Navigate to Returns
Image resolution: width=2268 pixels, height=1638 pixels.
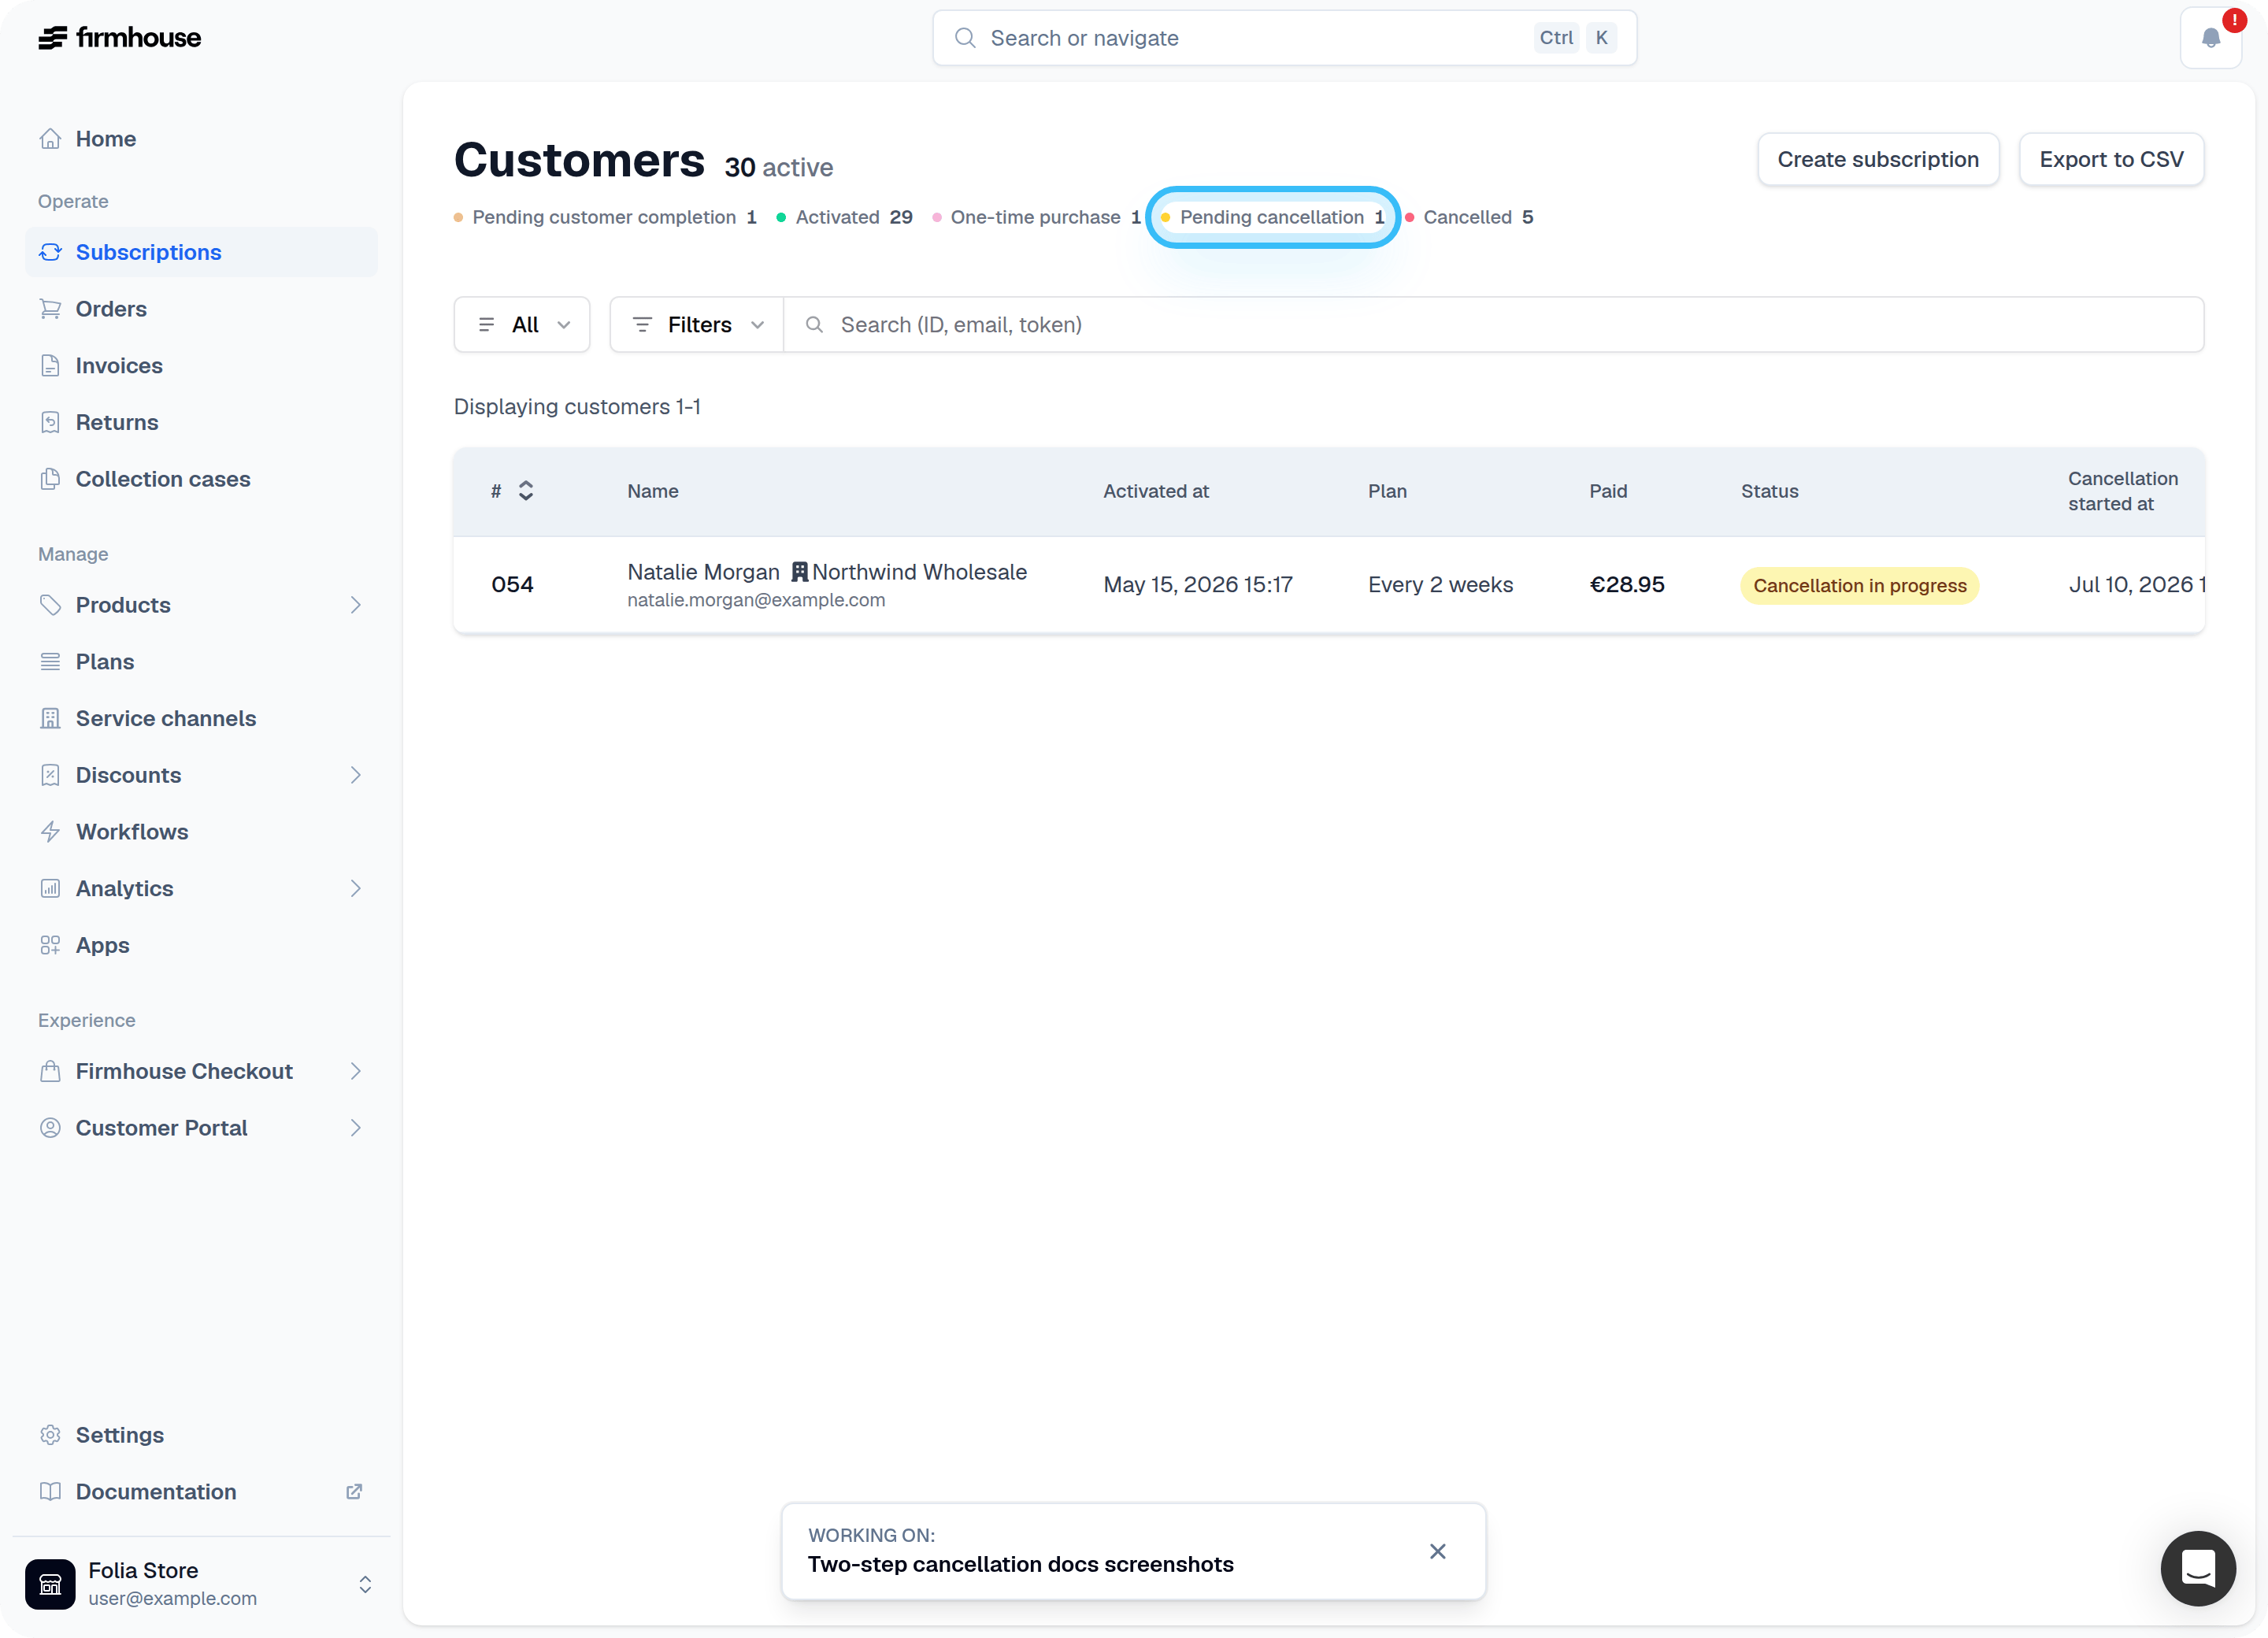point(201,422)
